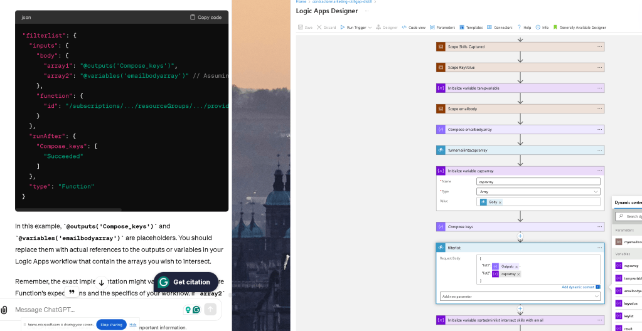Viewport: 642px width, 331px height.
Task: Open Info in designer toolbar
Action: 542,28
